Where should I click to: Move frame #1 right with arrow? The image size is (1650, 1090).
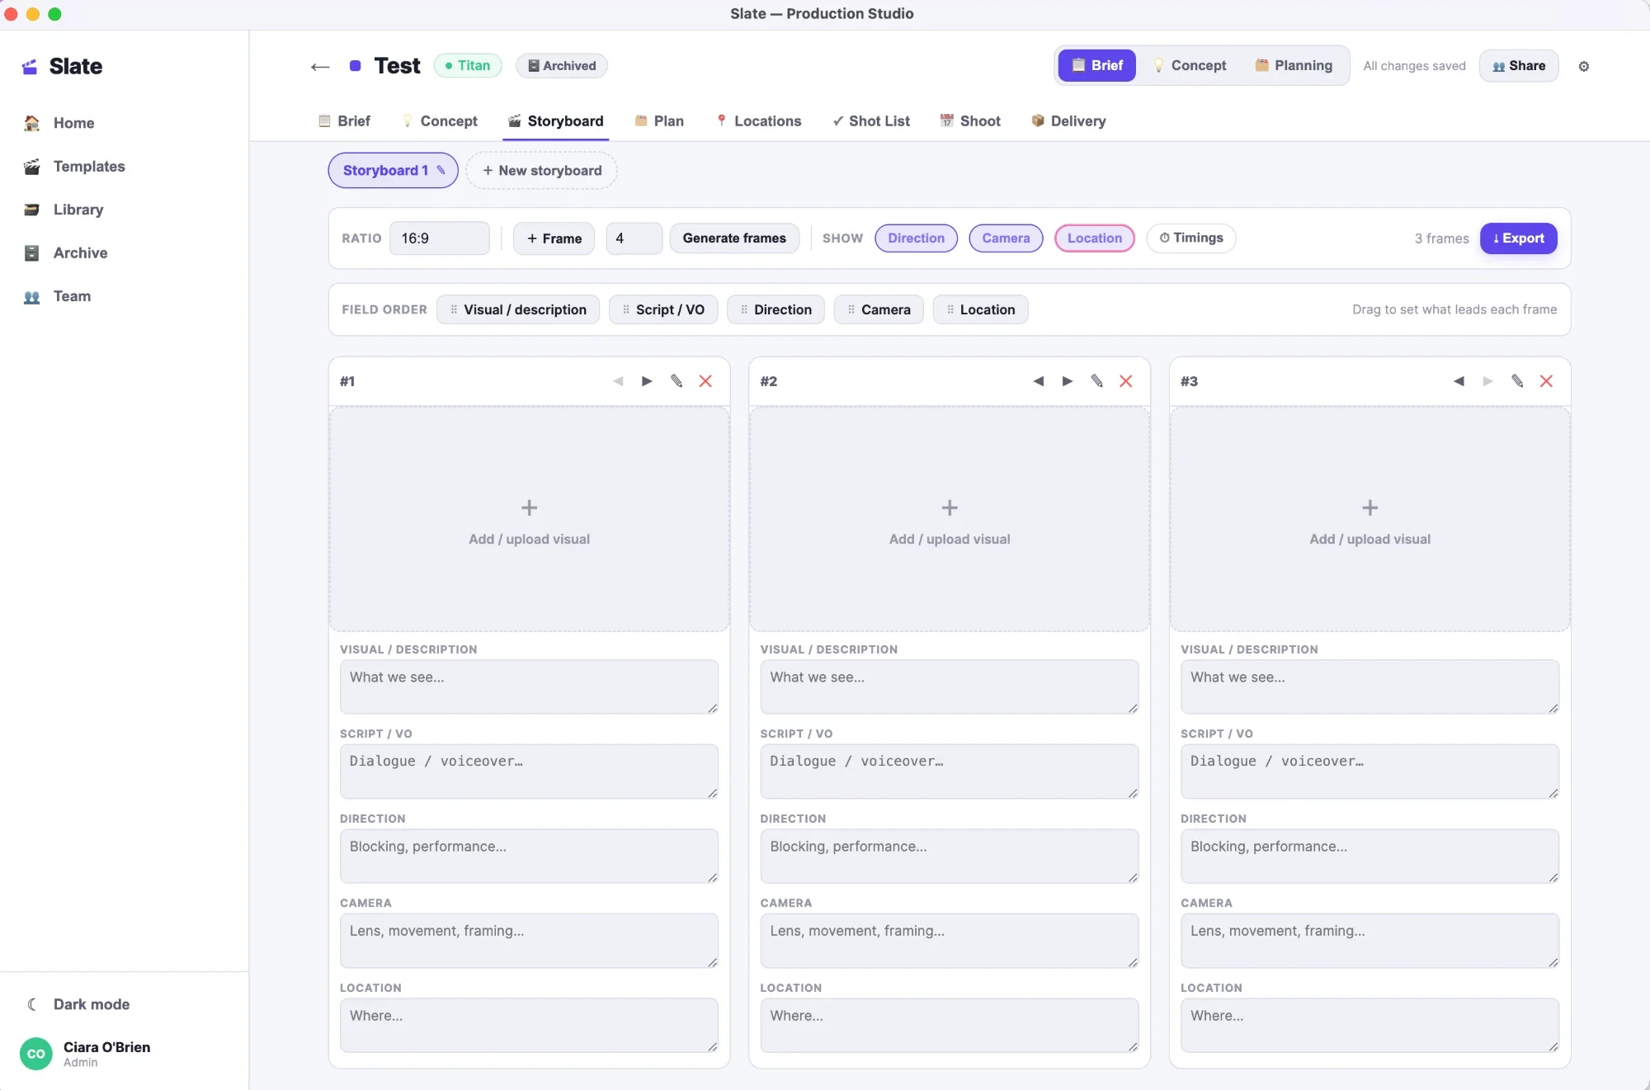tap(647, 381)
